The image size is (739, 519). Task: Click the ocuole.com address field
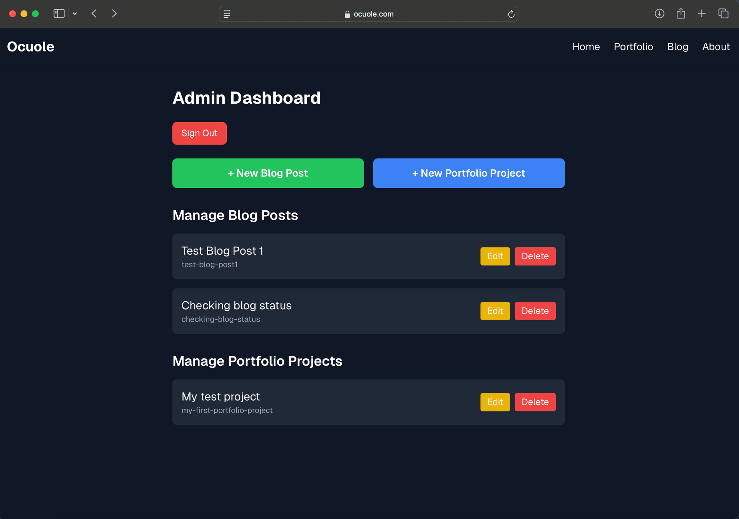(x=369, y=14)
